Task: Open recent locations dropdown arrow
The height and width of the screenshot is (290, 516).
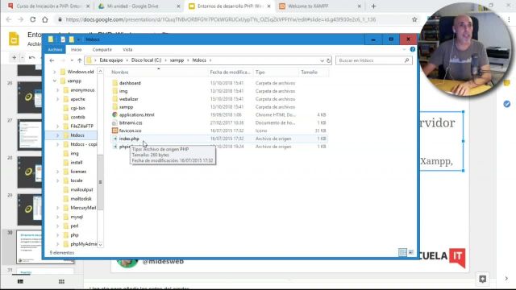Action: (x=72, y=60)
